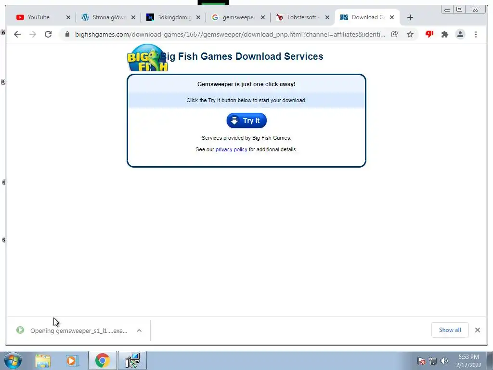This screenshot has height=370, width=493.
Task: Click the padlock site info icon
Action: [x=67, y=34]
